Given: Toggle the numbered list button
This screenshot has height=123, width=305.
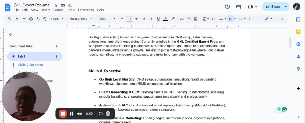Looking at the screenshot, I should (x=240, y=19).
